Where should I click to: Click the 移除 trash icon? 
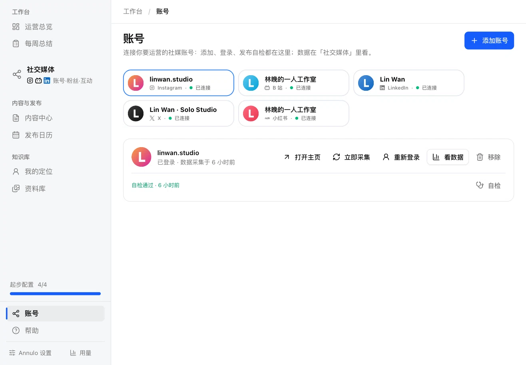click(x=480, y=157)
